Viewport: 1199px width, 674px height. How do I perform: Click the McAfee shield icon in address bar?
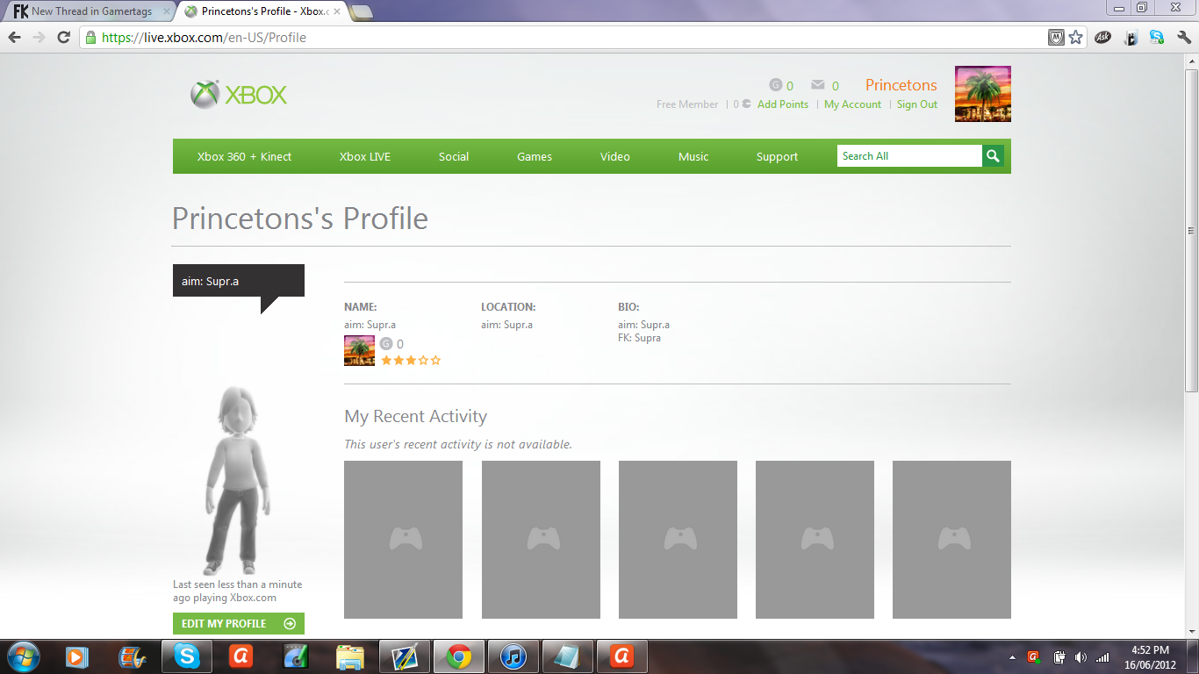1056,38
